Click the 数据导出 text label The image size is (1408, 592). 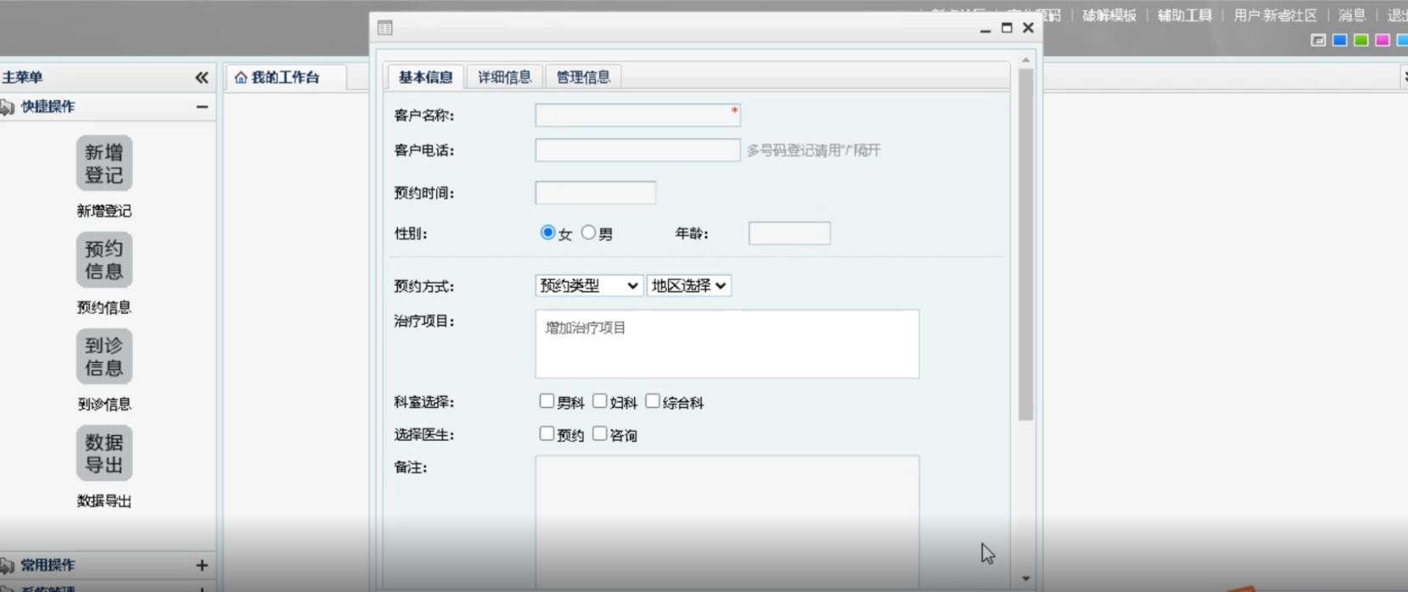click(104, 501)
